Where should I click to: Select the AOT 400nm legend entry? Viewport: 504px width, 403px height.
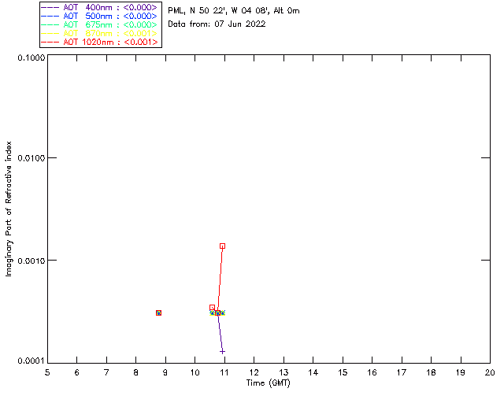[x=99, y=7]
